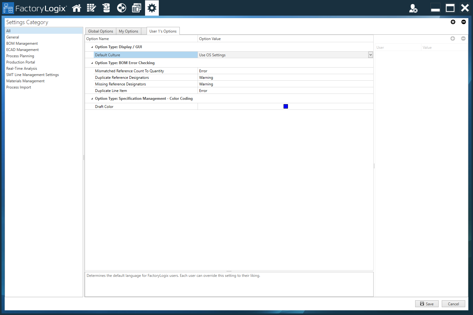Switch to the My Options tab
The image size is (473, 315).
coord(128,31)
